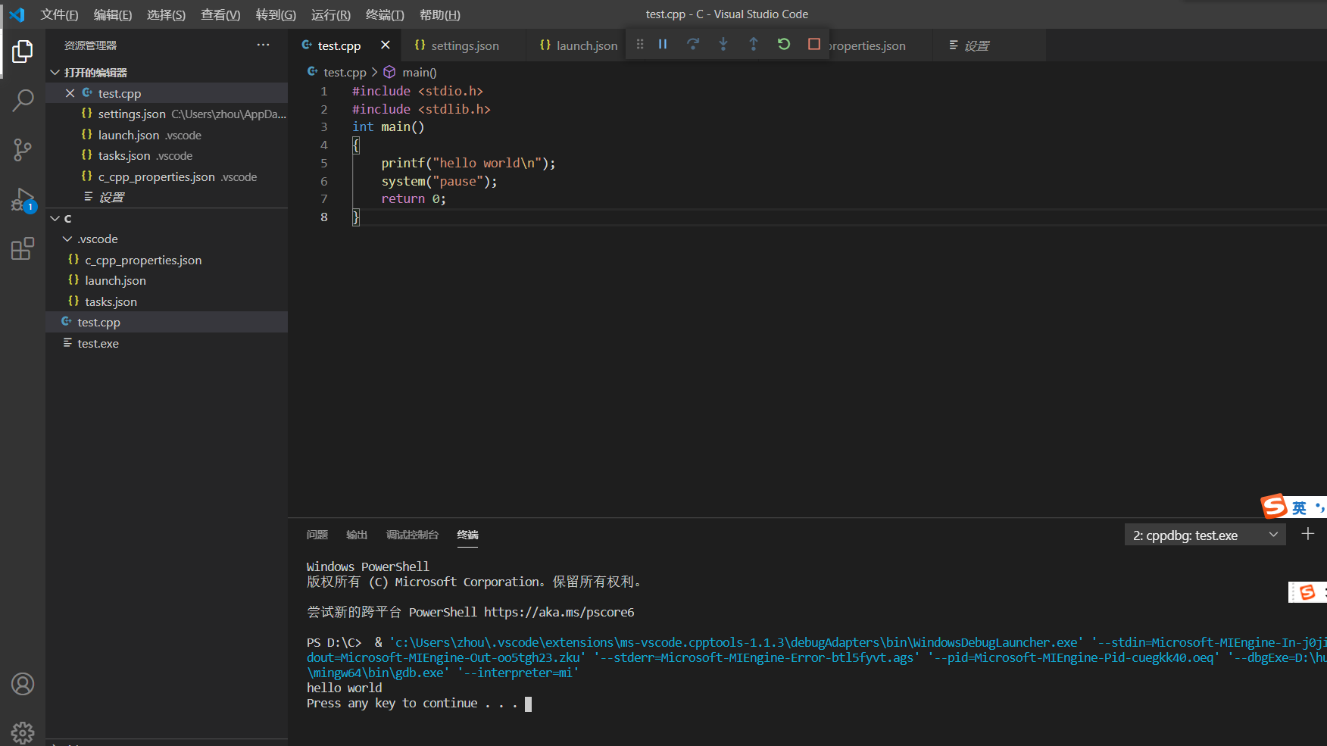The image size is (1327, 746).
Task: Open the 转到(G) menu
Action: [276, 14]
